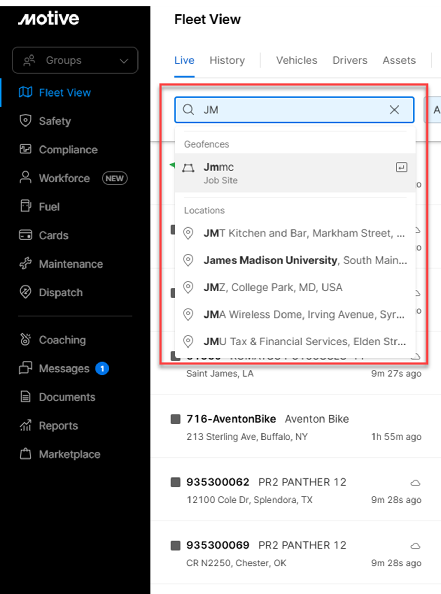Click the status square for 716-AventonBike
Image resolution: width=441 pixels, height=594 pixels.
[x=176, y=419]
